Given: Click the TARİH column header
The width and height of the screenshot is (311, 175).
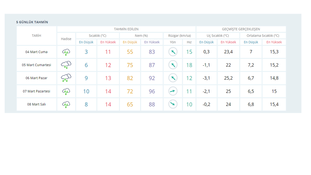Looking at the screenshot, I should click(37, 36).
